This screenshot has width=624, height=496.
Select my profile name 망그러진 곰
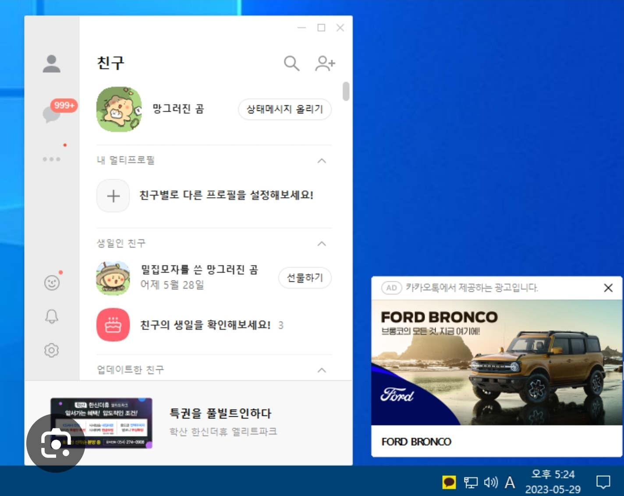(x=178, y=109)
